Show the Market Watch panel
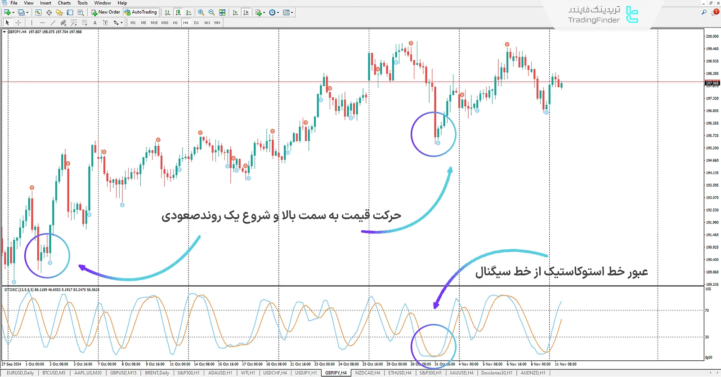721x377 pixels. pos(38,13)
